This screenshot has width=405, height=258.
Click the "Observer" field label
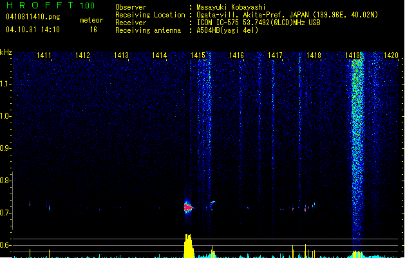pos(131,7)
